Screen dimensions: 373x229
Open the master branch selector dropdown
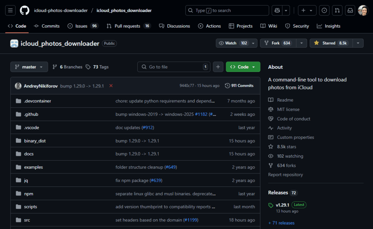point(29,67)
